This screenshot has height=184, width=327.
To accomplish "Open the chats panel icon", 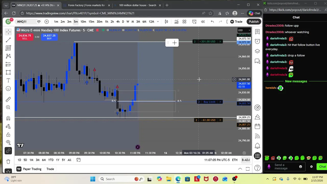I will pos(257,61).
